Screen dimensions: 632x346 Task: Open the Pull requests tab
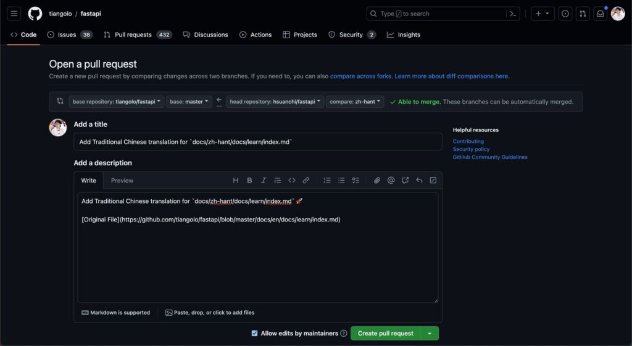138,35
